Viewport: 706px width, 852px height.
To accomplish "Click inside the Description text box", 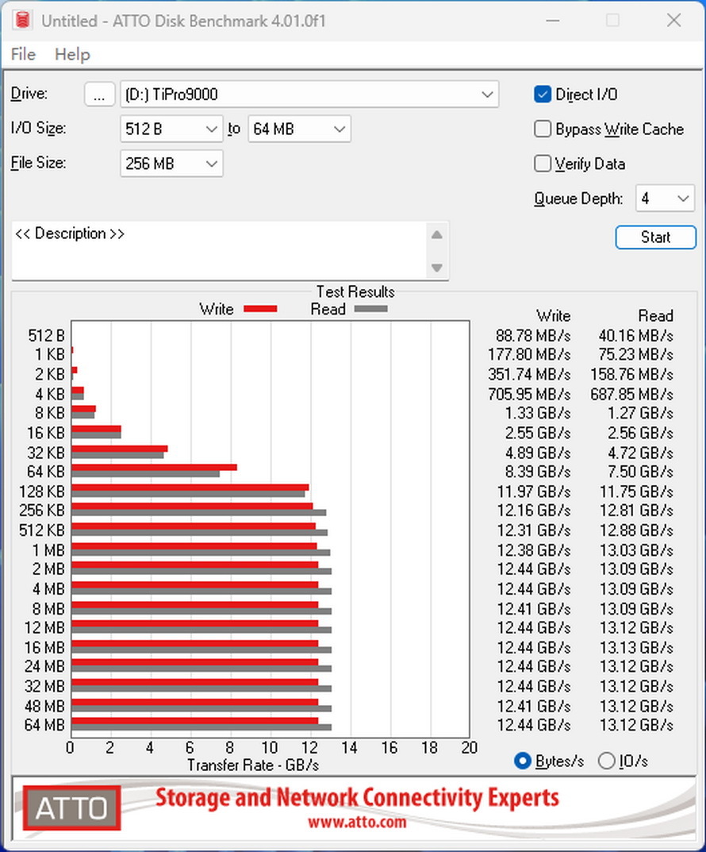I will 219,250.
